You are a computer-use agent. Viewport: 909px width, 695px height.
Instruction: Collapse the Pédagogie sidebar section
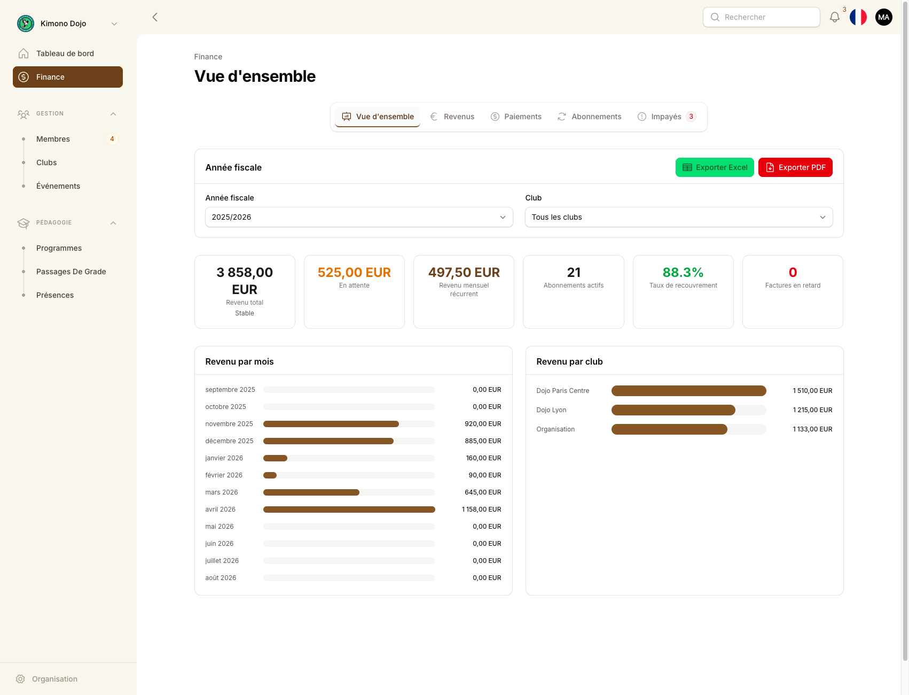113,223
